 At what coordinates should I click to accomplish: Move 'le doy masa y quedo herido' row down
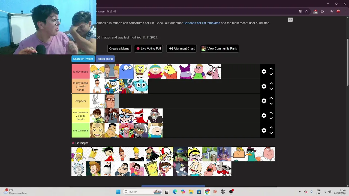coord(271,89)
